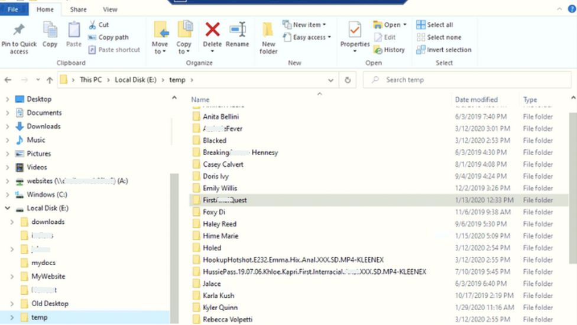Open the Move to menu
Image resolution: width=577 pixels, height=325 pixels.
[x=160, y=38]
